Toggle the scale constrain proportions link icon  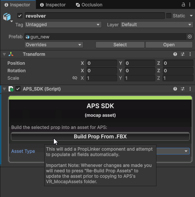tap(75, 78)
